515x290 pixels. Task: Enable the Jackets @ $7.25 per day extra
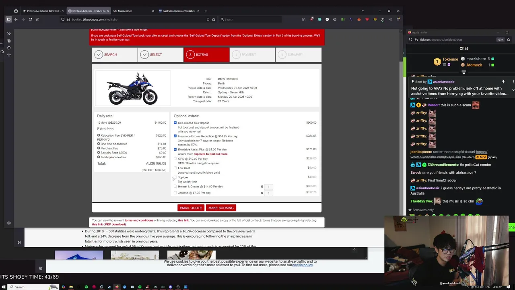[x=175, y=193]
